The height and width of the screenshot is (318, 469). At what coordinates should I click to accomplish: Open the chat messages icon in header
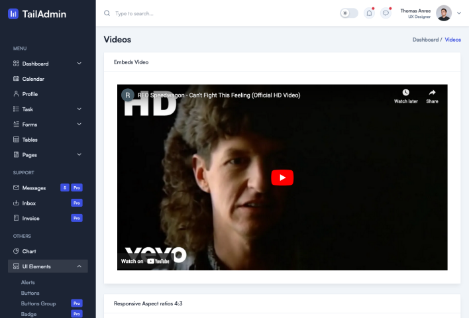[386, 13]
